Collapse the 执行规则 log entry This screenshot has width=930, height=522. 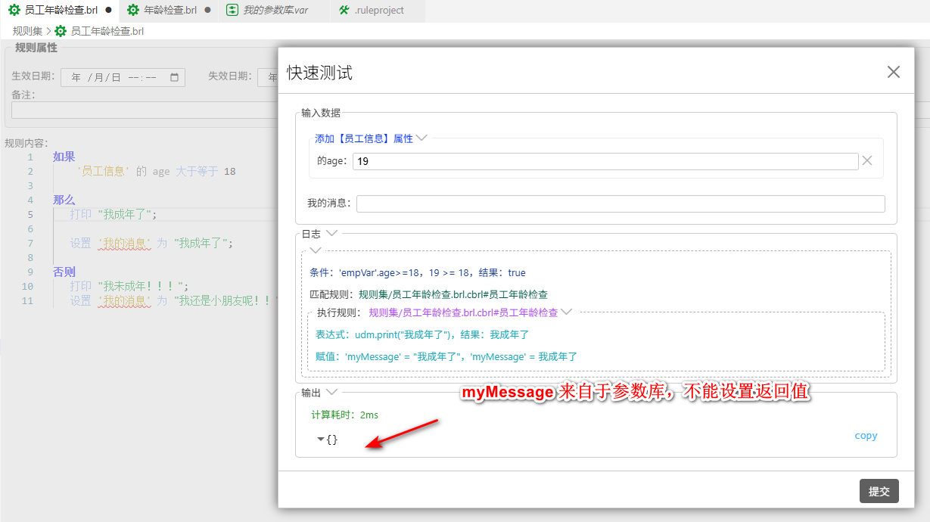[565, 312]
